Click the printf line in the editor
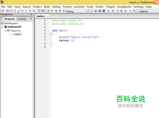The image size is (159, 118). (x=79, y=37)
